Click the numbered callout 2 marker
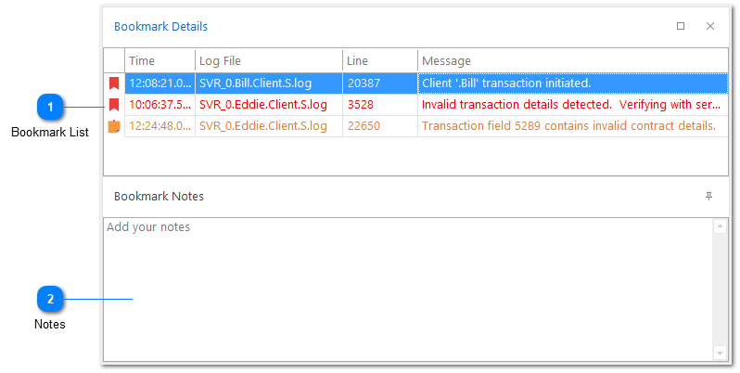740x373 pixels. [50, 300]
